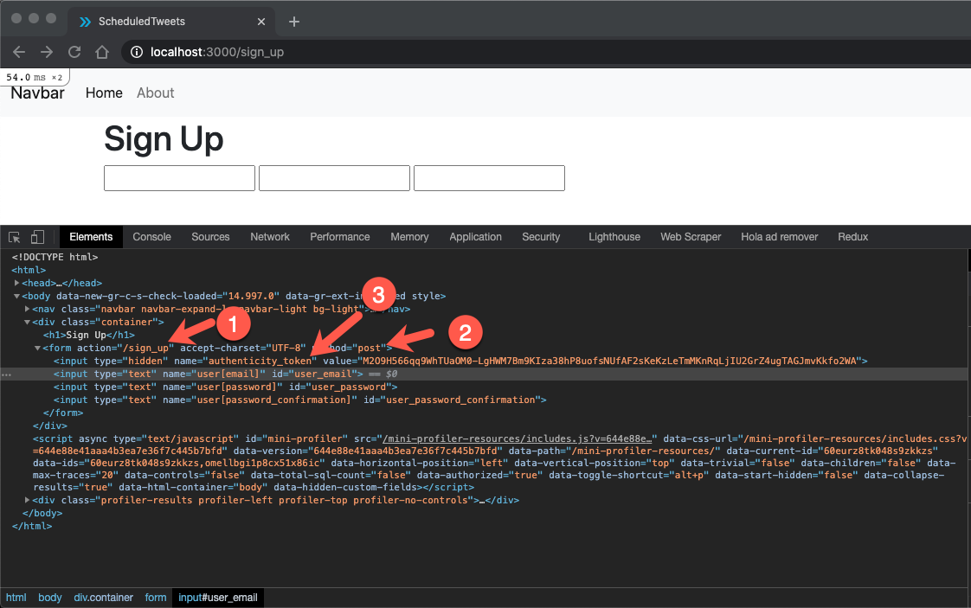Click the first Sign Up email field
Image resolution: width=971 pixels, height=608 pixels.
180,178
